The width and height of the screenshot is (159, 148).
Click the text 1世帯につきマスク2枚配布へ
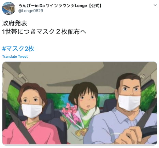click(x=44, y=32)
